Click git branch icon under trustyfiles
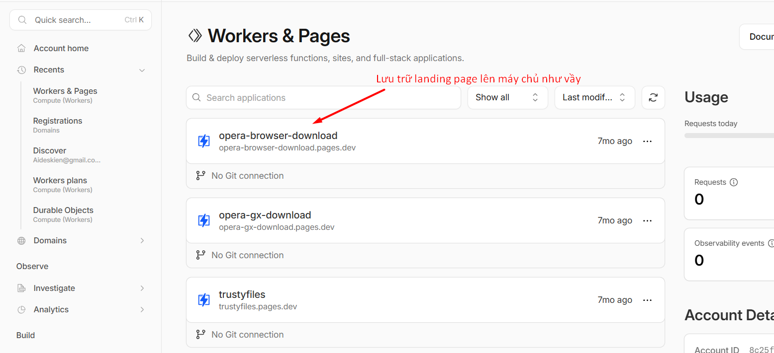The width and height of the screenshot is (774, 353). tap(200, 335)
